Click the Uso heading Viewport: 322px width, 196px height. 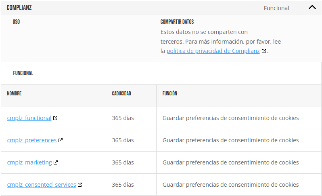tap(16, 22)
